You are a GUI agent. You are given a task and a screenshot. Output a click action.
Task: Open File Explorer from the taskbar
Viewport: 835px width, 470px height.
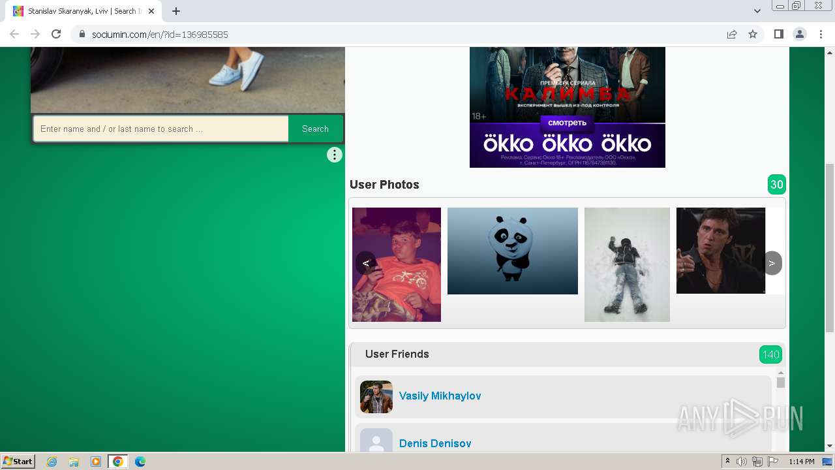[74, 462]
